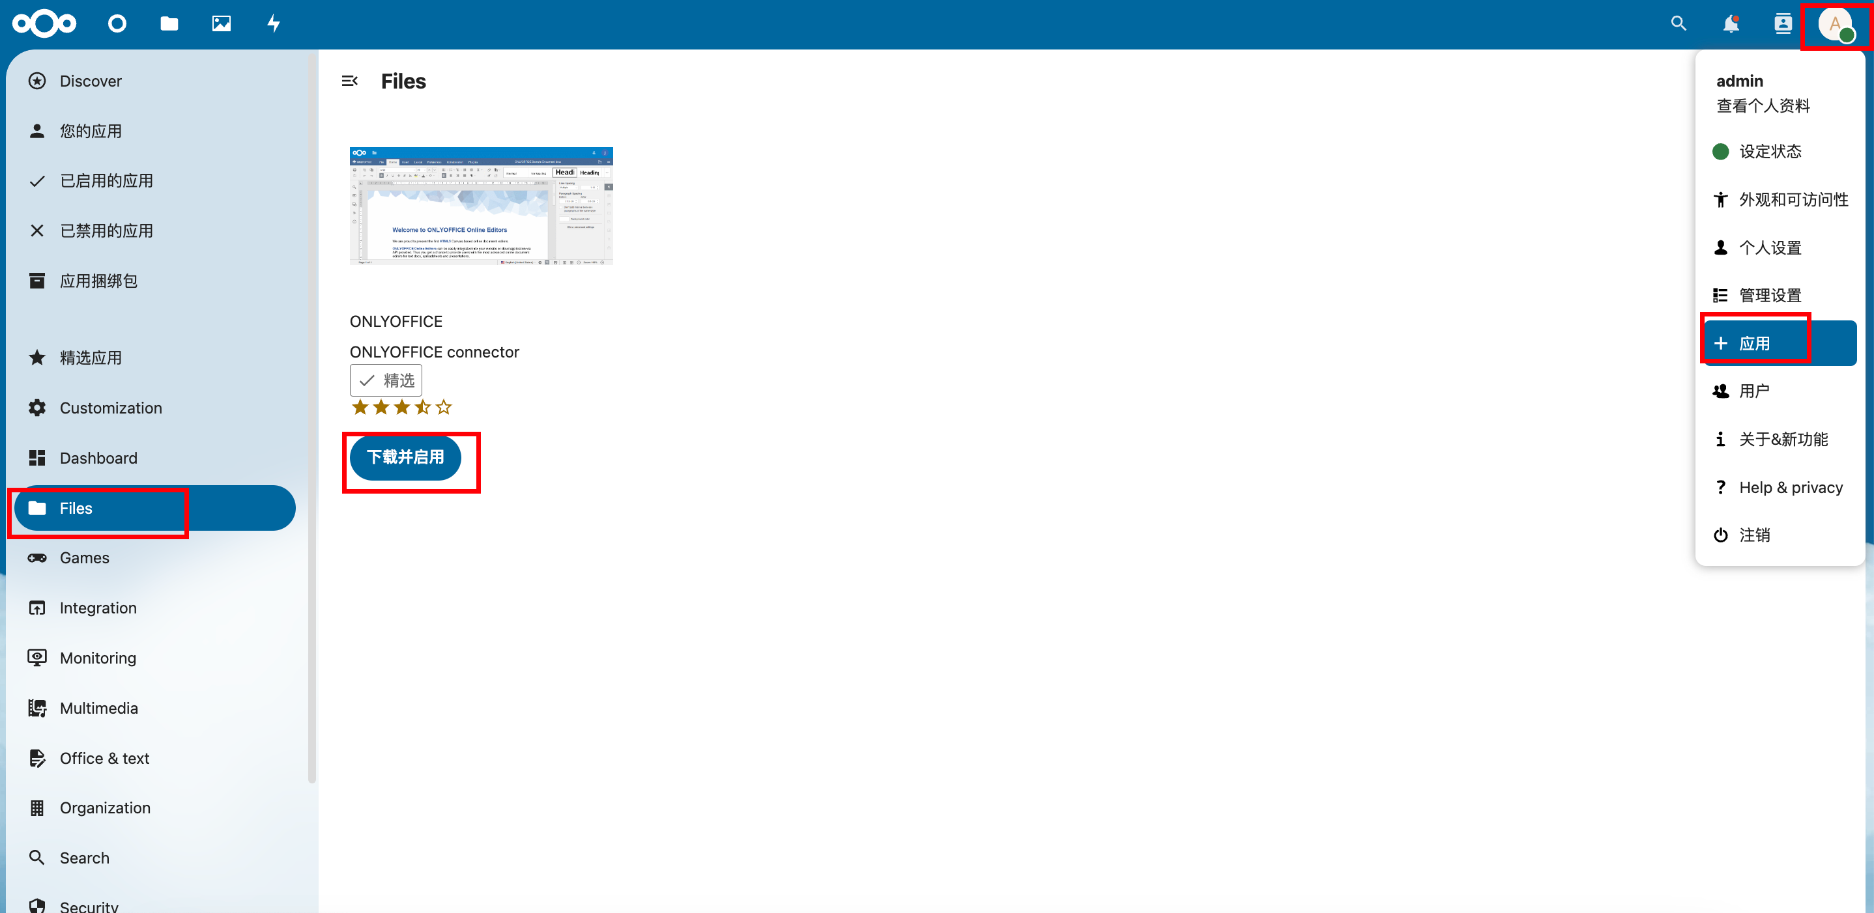Open the search magnifier in top bar
This screenshot has height=913, width=1874.
tap(1679, 24)
